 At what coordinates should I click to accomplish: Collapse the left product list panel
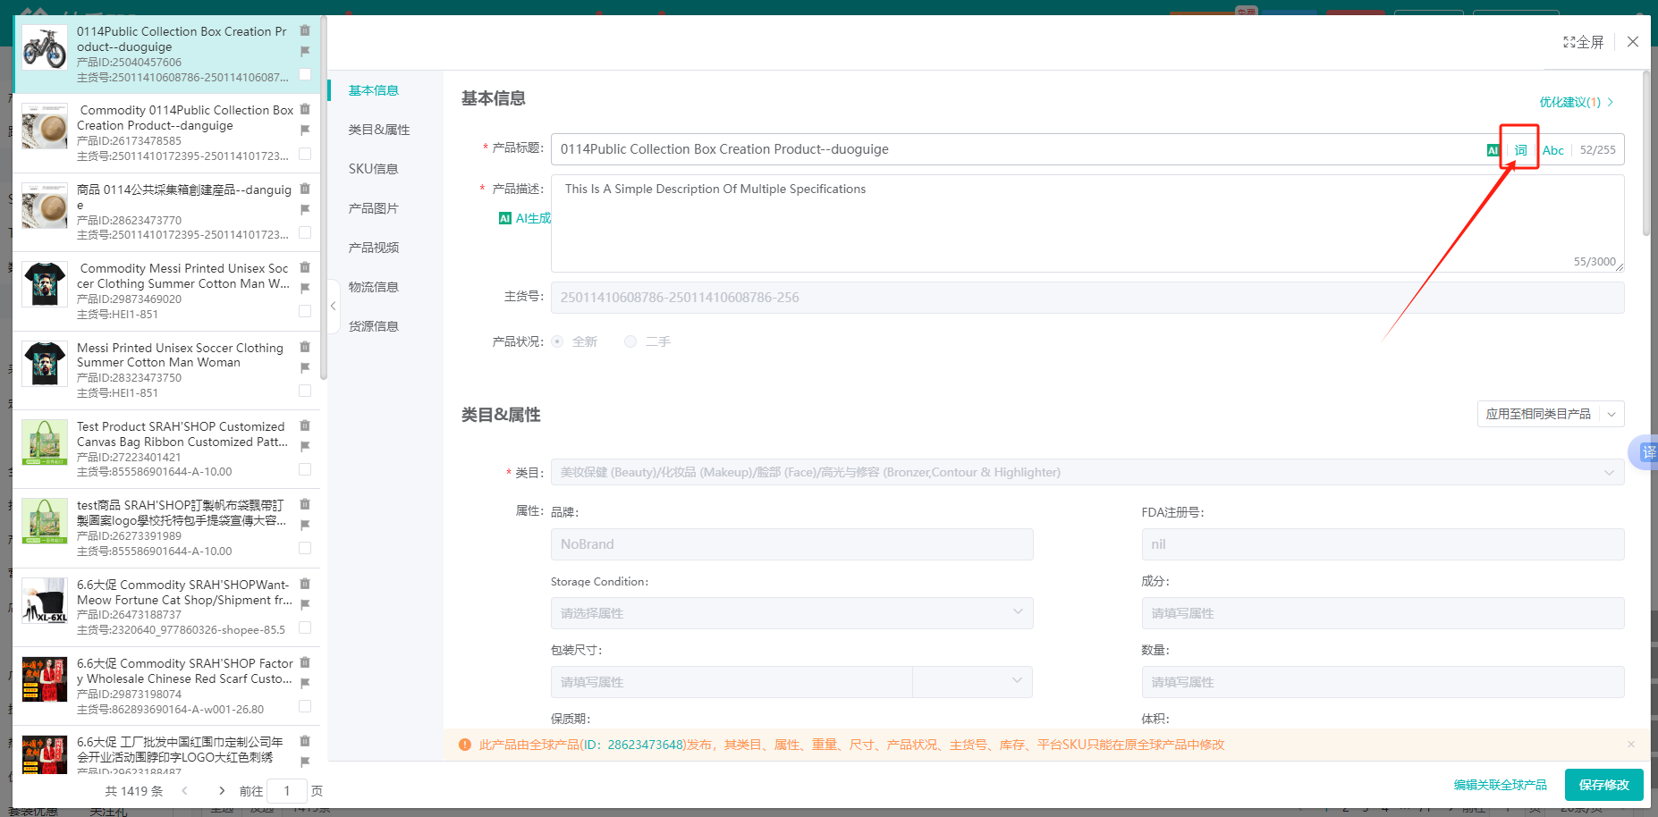[333, 306]
